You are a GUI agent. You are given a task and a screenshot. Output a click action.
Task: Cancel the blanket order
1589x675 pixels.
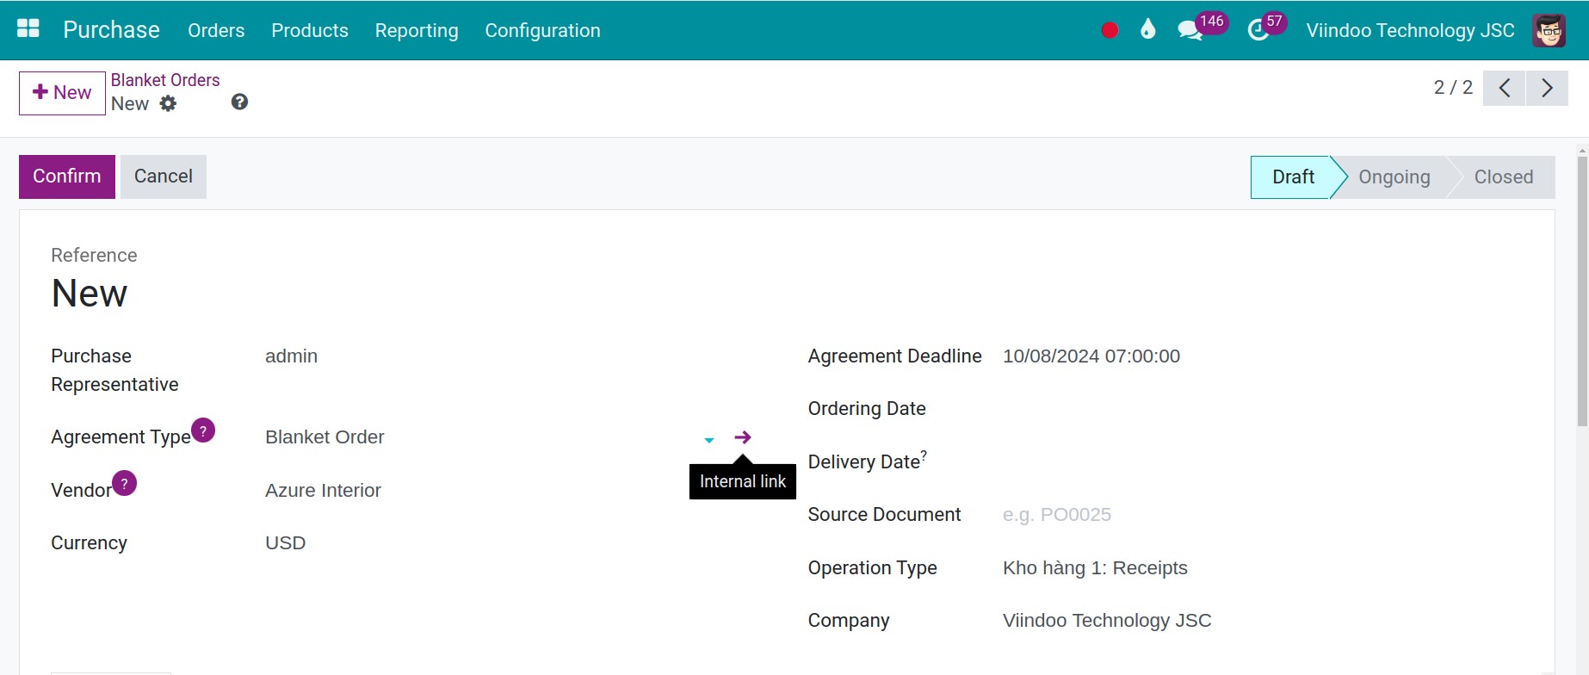click(x=164, y=176)
